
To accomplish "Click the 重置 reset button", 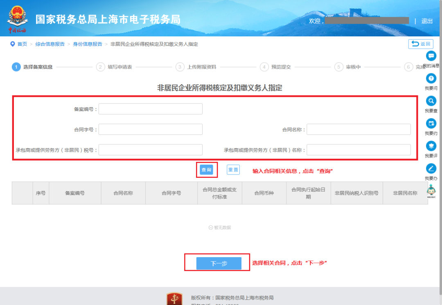I will coord(233,170).
